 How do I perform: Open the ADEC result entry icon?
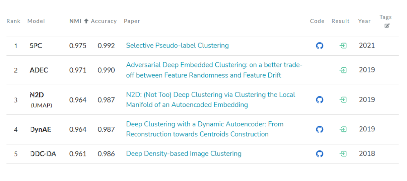[x=343, y=70]
